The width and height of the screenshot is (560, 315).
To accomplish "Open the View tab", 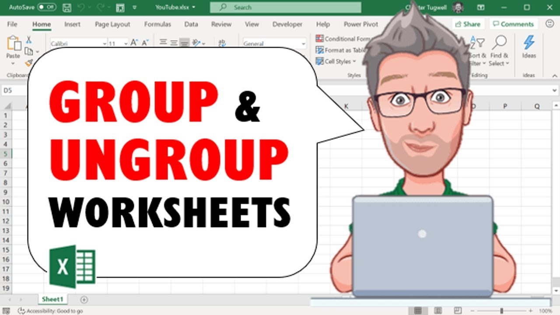I will [x=252, y=24].
